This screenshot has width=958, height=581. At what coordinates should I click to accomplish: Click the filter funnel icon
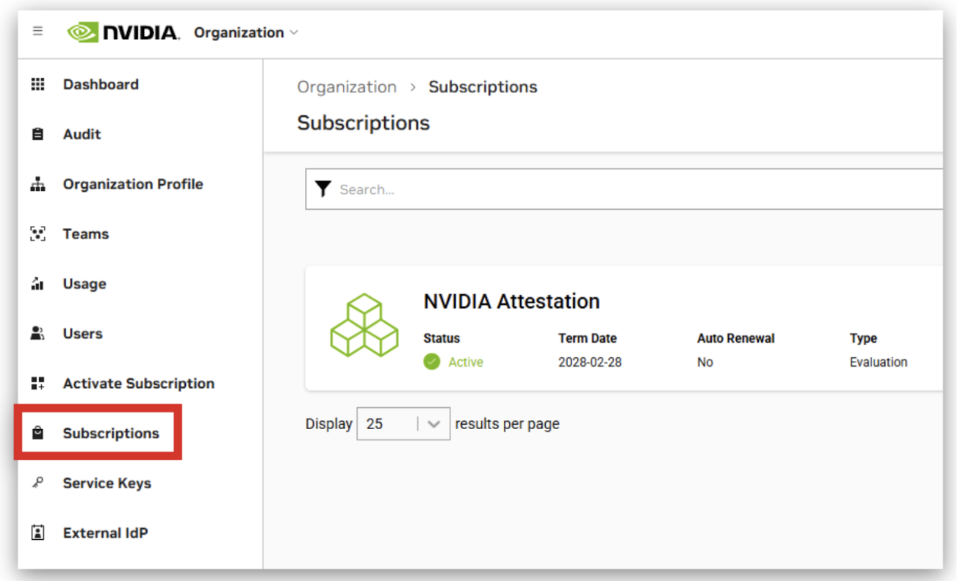coord(323,189)
